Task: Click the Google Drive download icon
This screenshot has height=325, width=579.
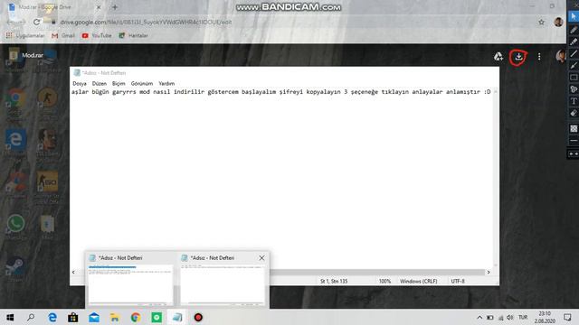Action: pyautogui.click(x=518, y=56)
